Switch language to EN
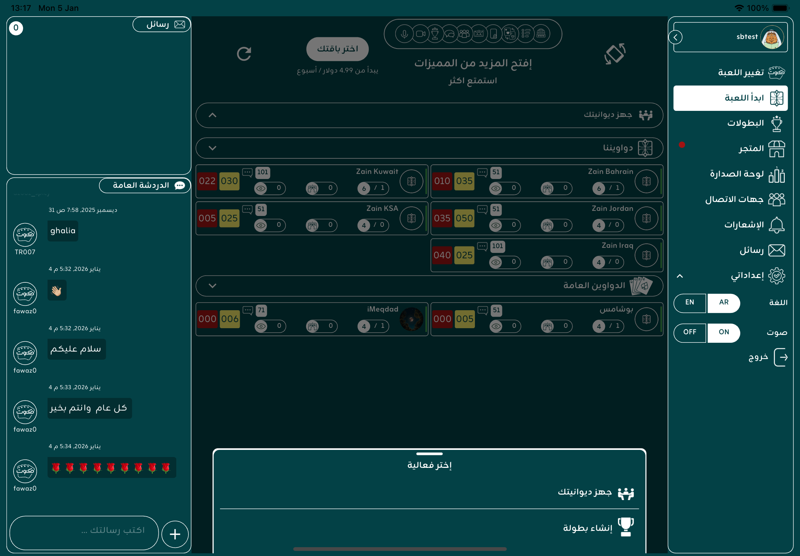The height and width of the screenshot is (556, 800). [689, 302]
